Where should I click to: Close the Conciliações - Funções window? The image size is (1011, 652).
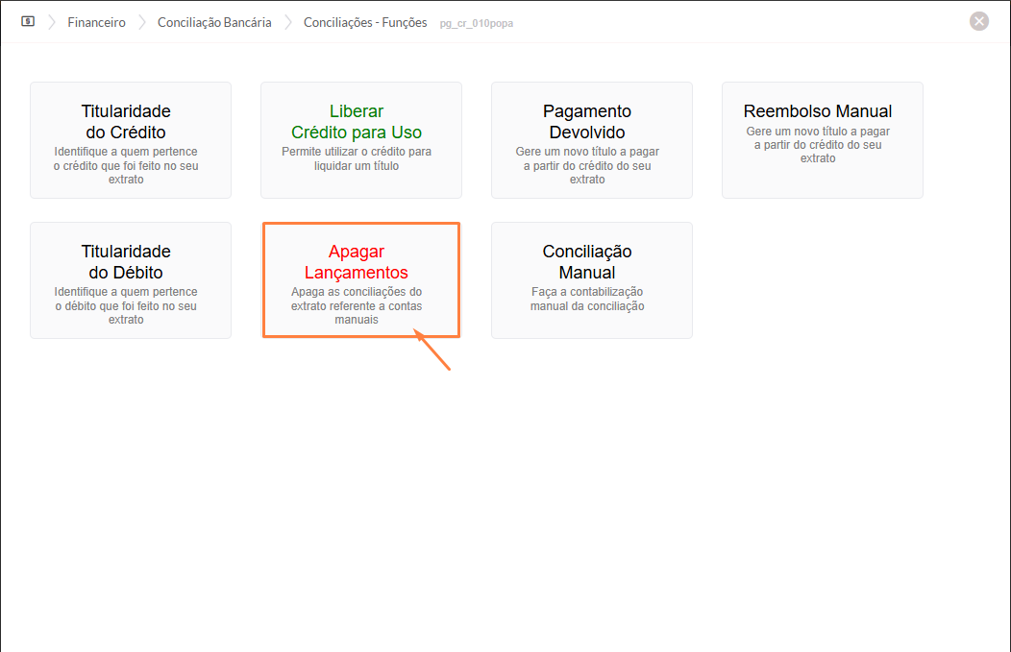[978, 21]
